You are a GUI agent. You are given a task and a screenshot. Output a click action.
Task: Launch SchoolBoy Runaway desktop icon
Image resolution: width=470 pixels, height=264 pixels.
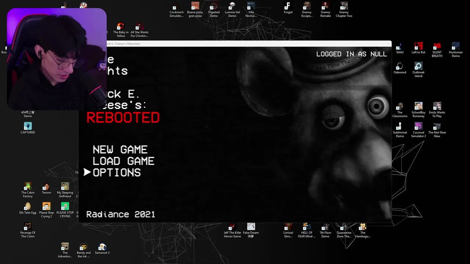(418, 110)
